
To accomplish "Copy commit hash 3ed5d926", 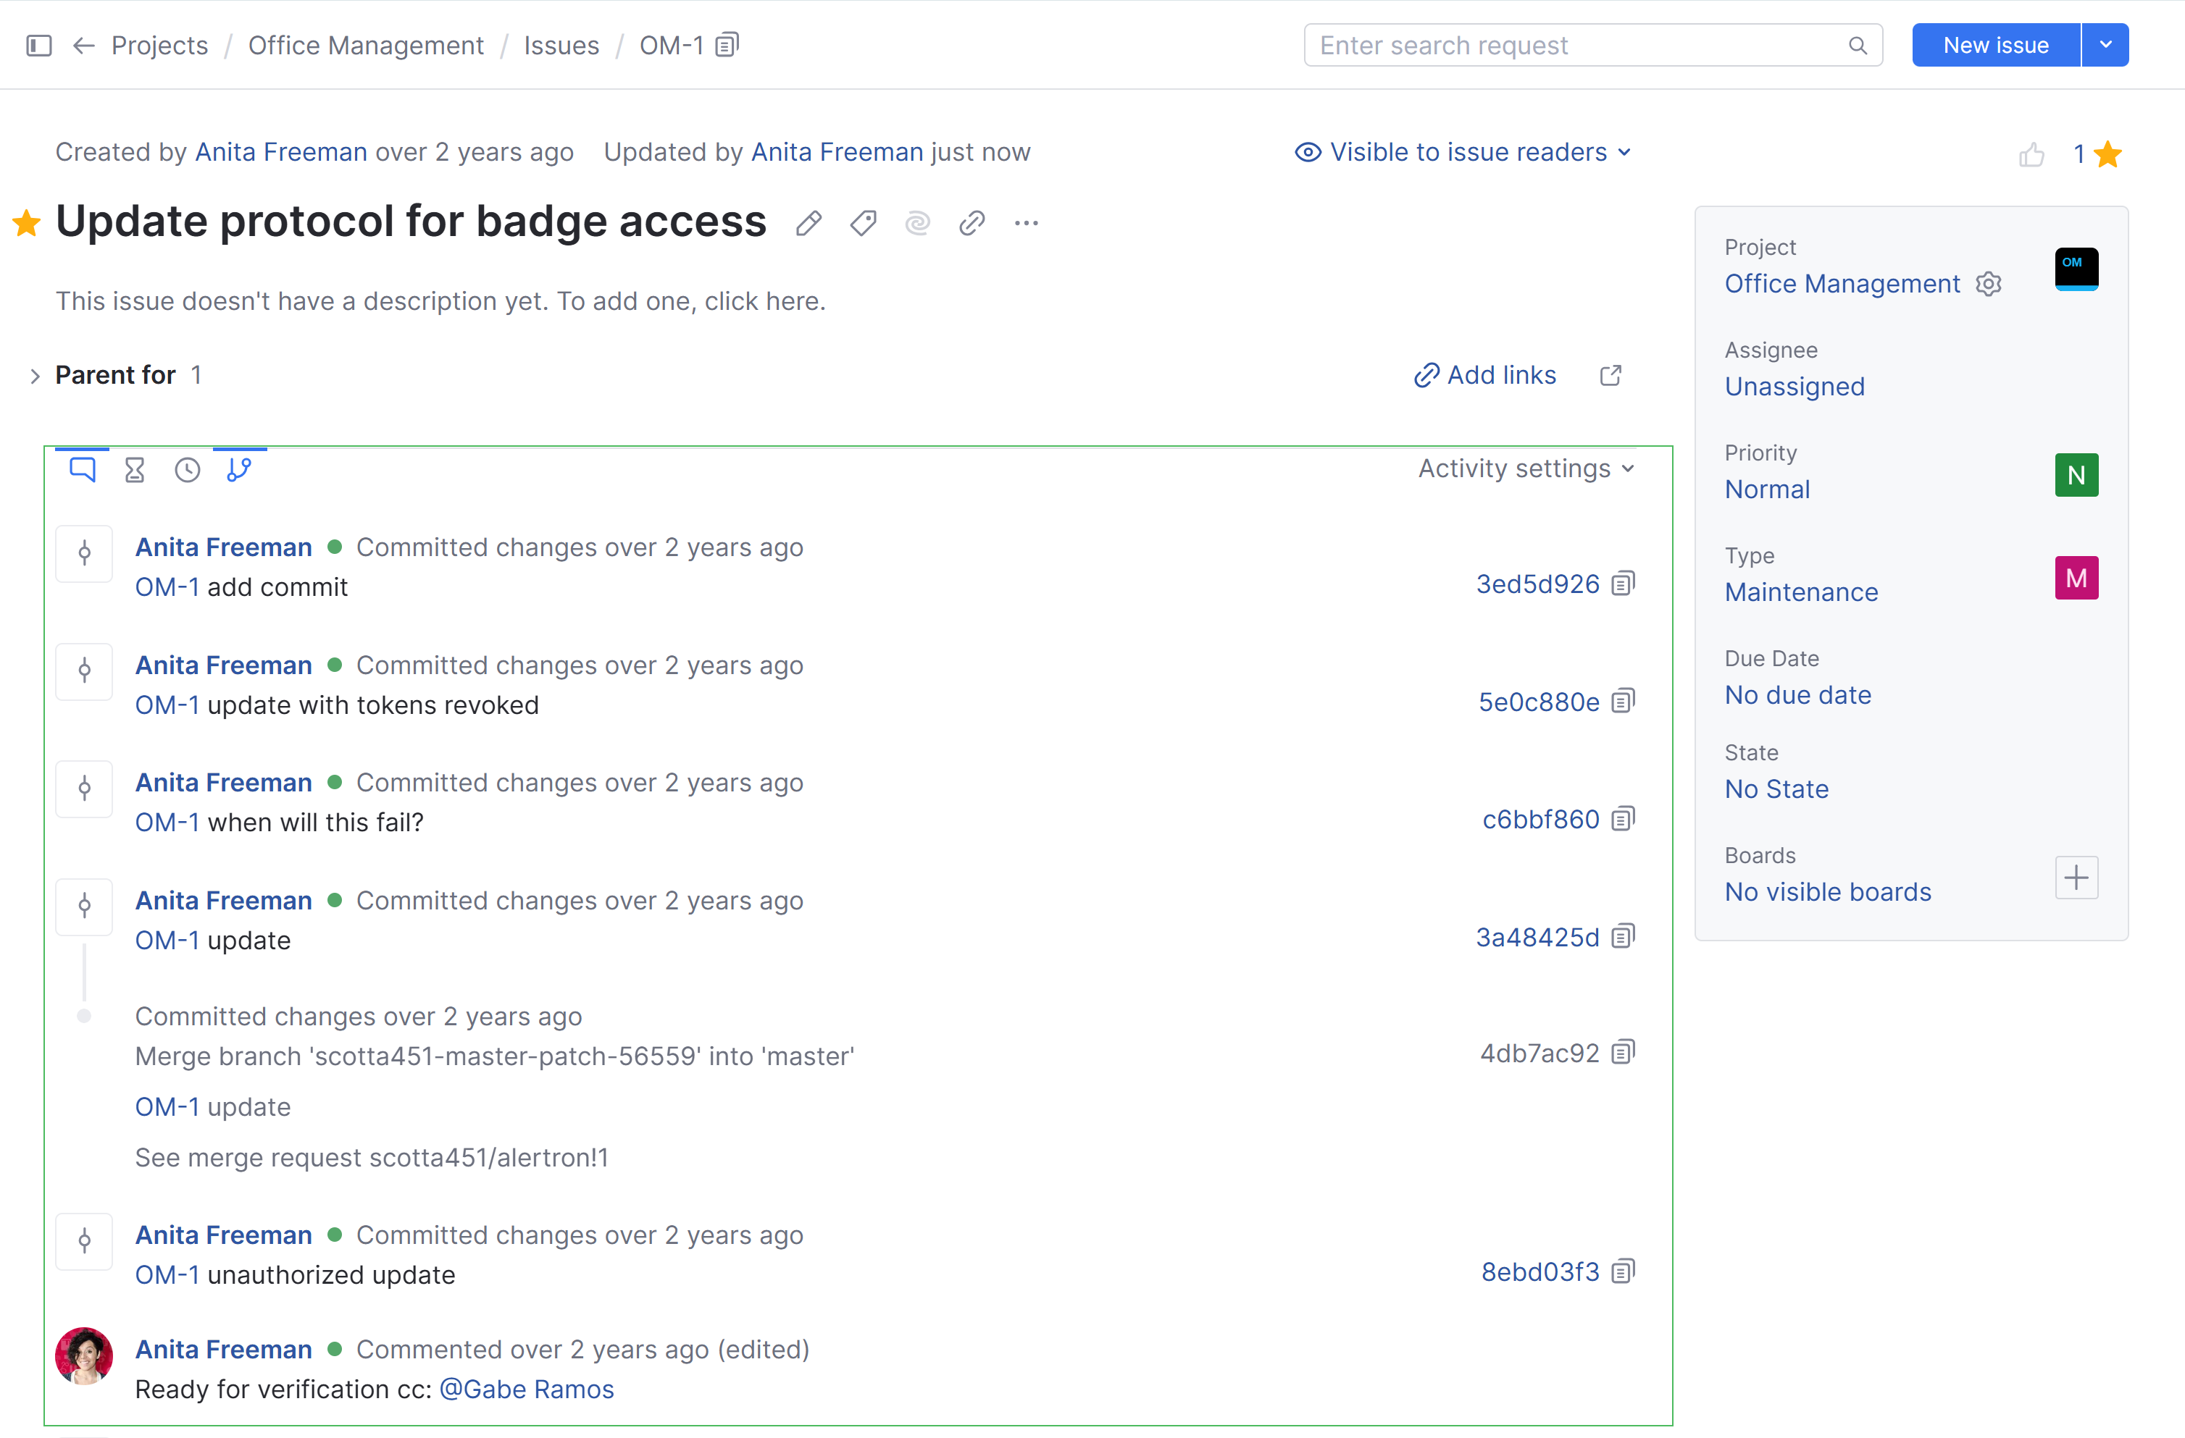I will tap(1623, 584).
